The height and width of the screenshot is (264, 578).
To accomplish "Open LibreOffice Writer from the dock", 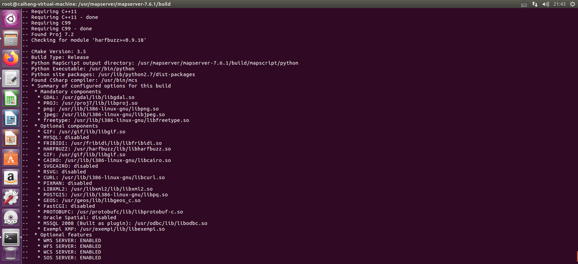I will 11,119.
